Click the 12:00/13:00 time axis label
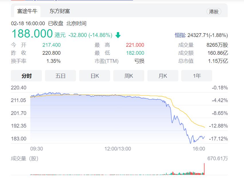The width and height of the screenshot is (244, 178). 118,149
